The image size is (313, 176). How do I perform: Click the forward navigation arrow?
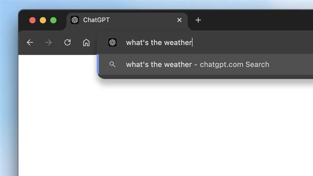(49, 42)
